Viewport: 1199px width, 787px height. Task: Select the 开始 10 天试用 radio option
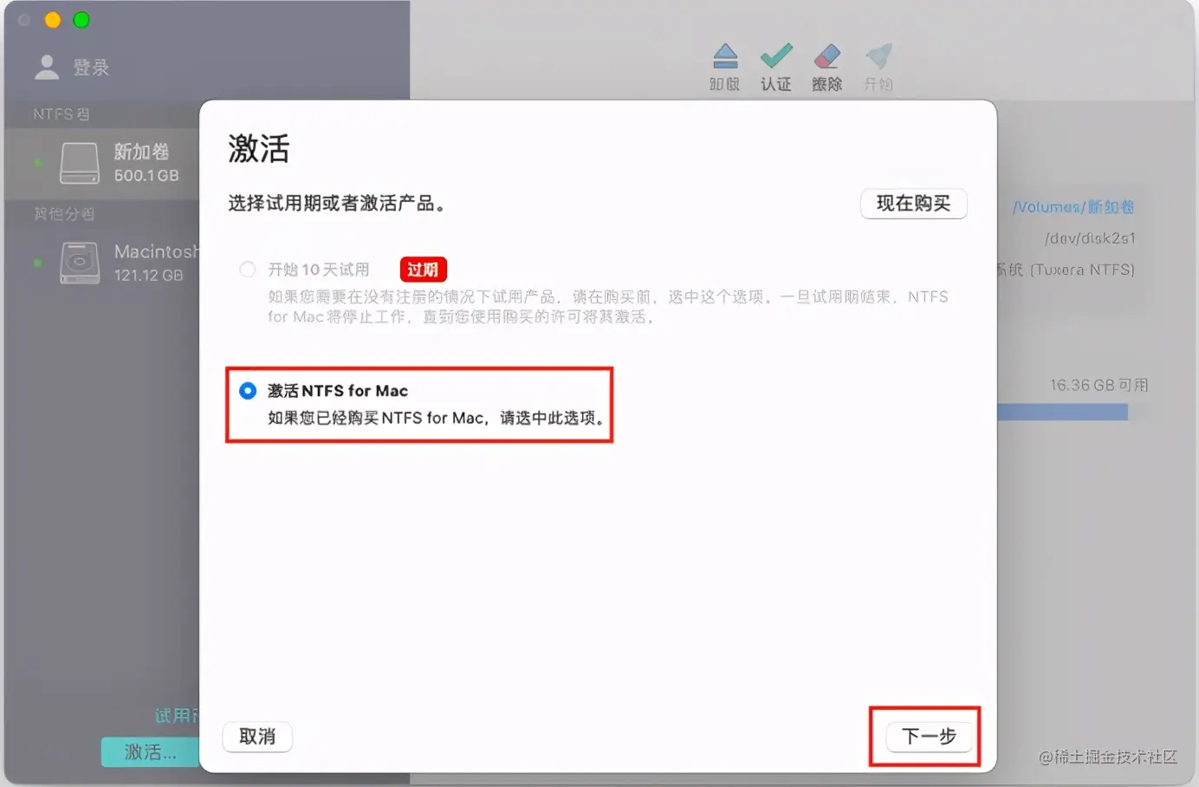248,270
